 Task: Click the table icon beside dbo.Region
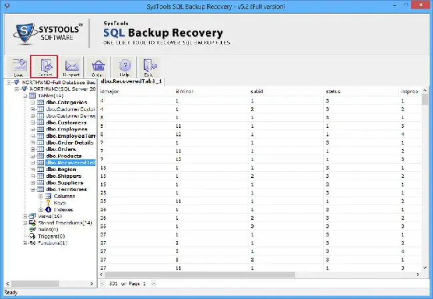point(41,169)
